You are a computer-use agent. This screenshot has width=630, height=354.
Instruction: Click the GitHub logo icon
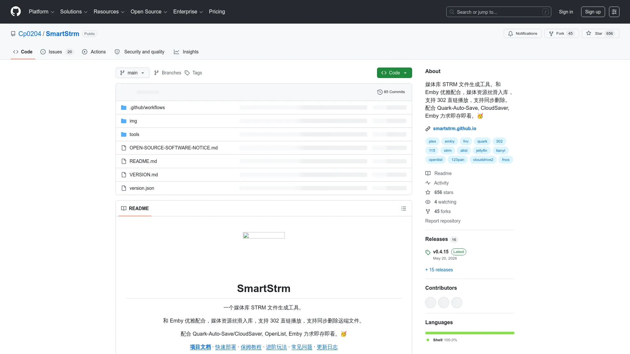click(x=16, y=11)
